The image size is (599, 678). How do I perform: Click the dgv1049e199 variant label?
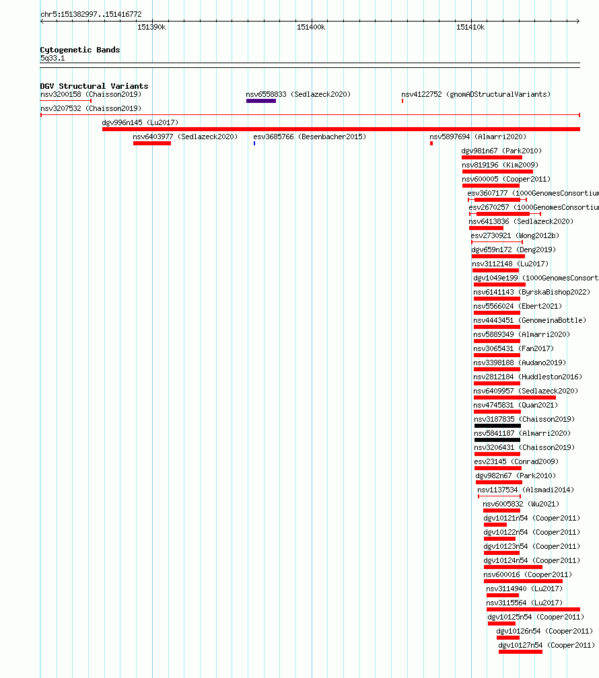tap(536, 278)
